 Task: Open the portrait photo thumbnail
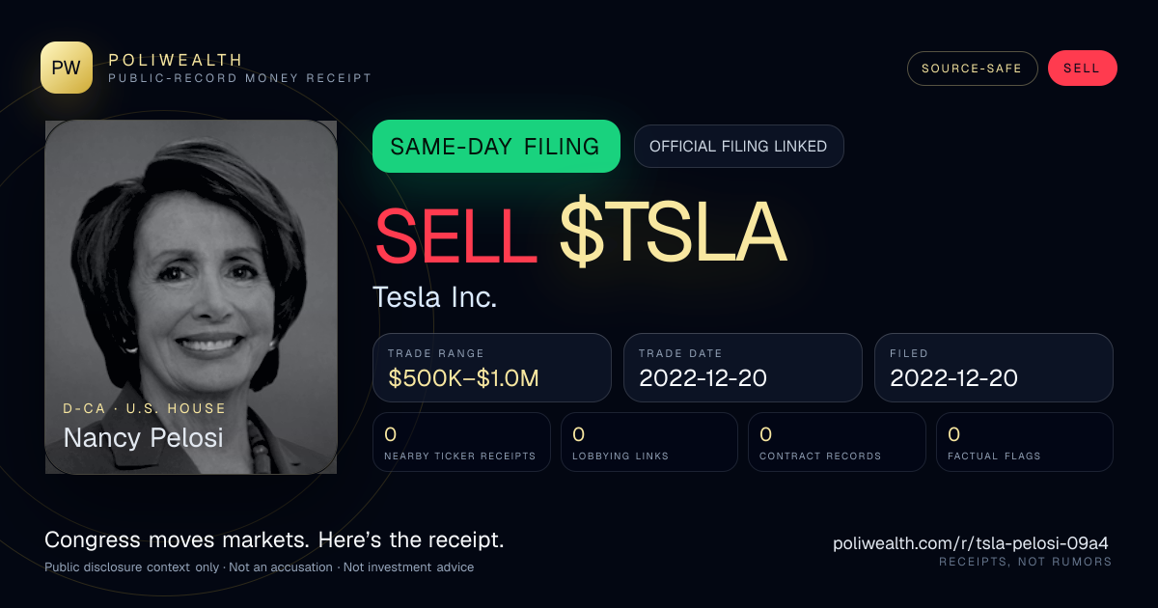point(191,297)
